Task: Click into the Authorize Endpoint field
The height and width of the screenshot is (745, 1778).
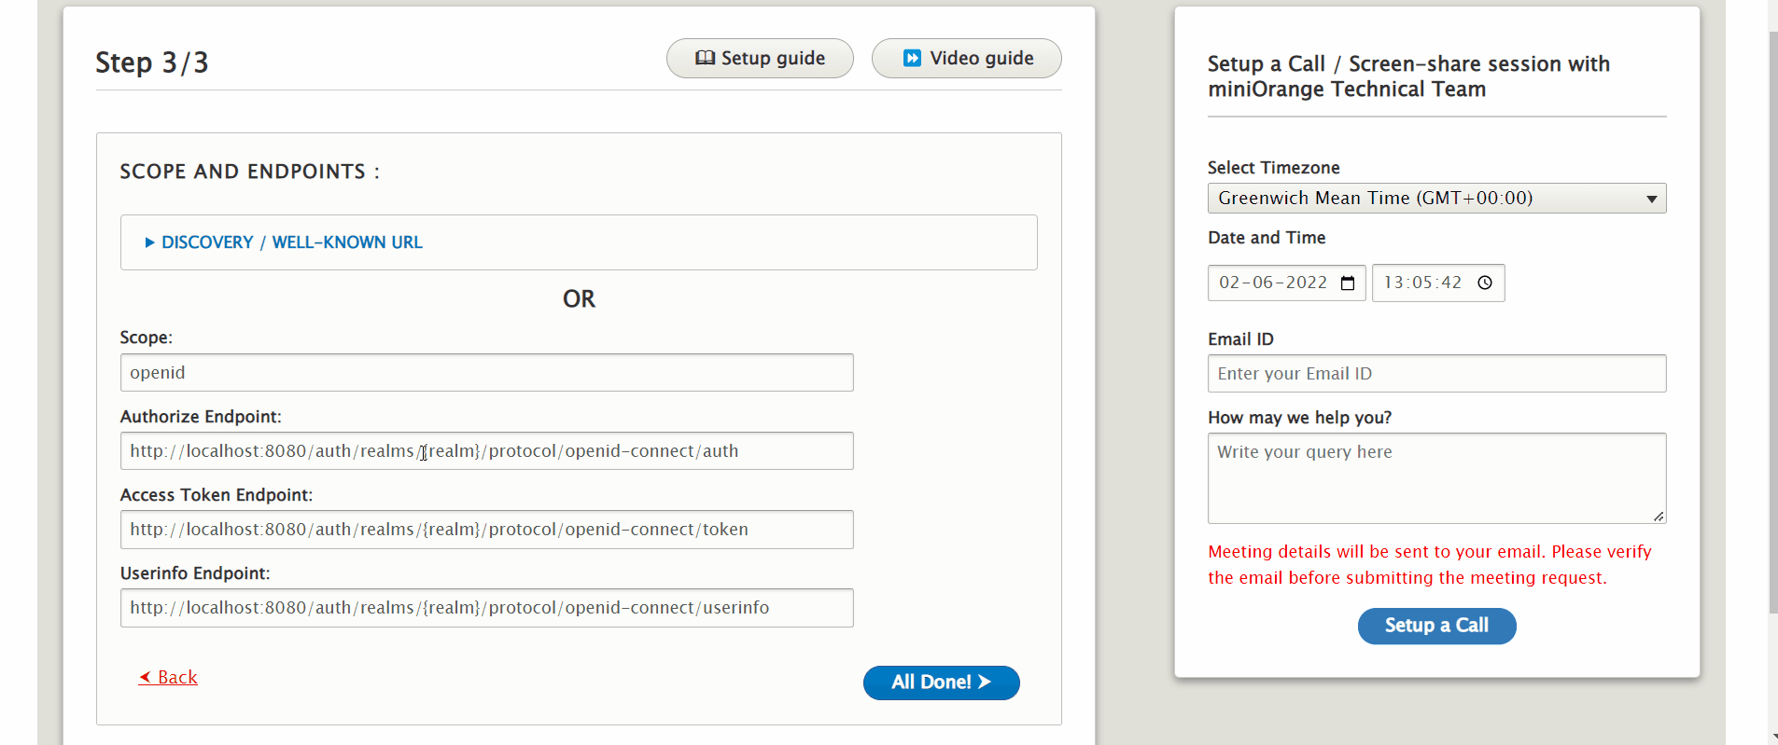Action: (486, 451)
